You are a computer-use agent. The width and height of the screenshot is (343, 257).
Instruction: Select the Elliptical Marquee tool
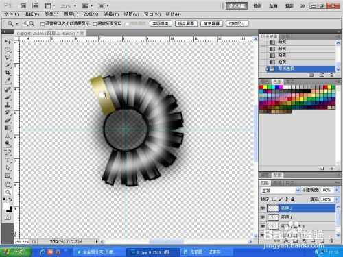pos(8,49)
